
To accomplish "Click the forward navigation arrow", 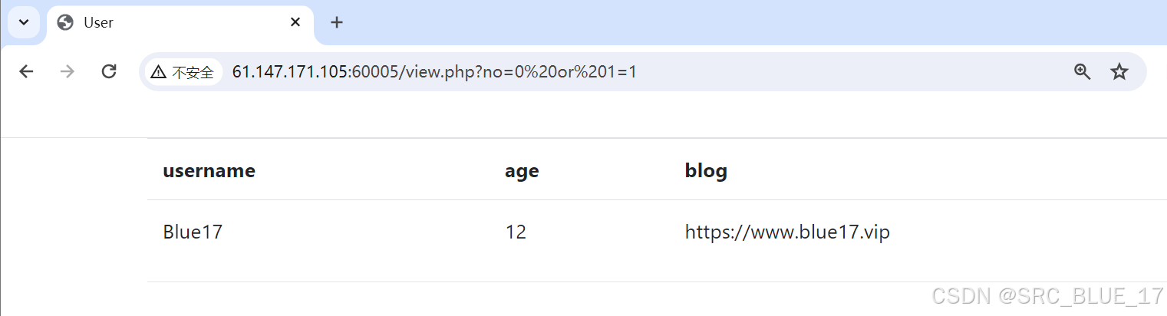I will coord(68,71).
